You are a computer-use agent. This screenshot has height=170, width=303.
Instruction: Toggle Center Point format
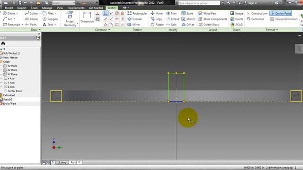(x=281, y=13)
